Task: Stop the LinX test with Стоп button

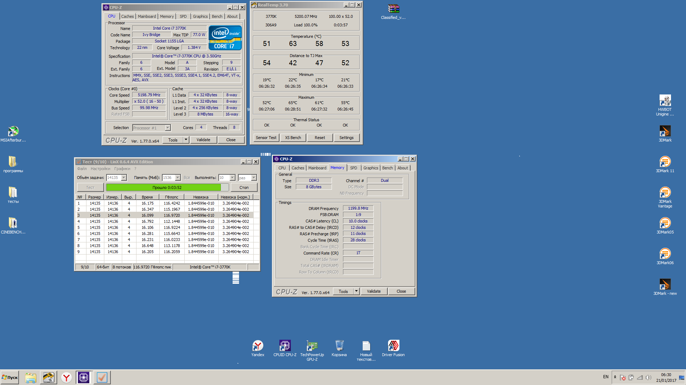Action: [244, 188]
